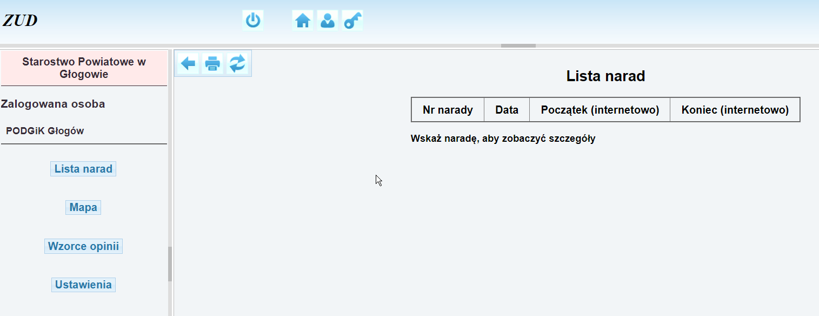Print the meeting list via printer icon
This screenshot has width=819, height=316.
coord(212,63)
